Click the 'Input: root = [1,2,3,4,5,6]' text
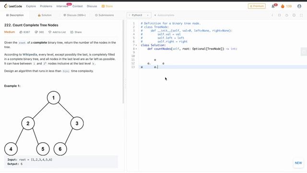Screen dimensions: 307x173 (x=30, y=160)
